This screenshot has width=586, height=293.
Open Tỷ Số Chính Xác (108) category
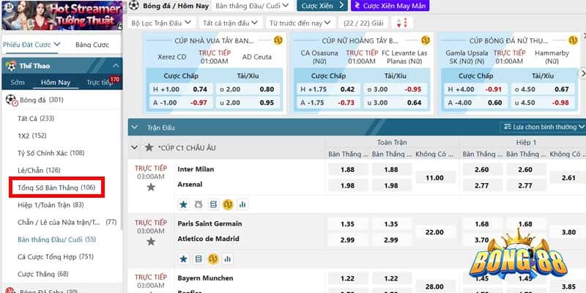[51, 153]
